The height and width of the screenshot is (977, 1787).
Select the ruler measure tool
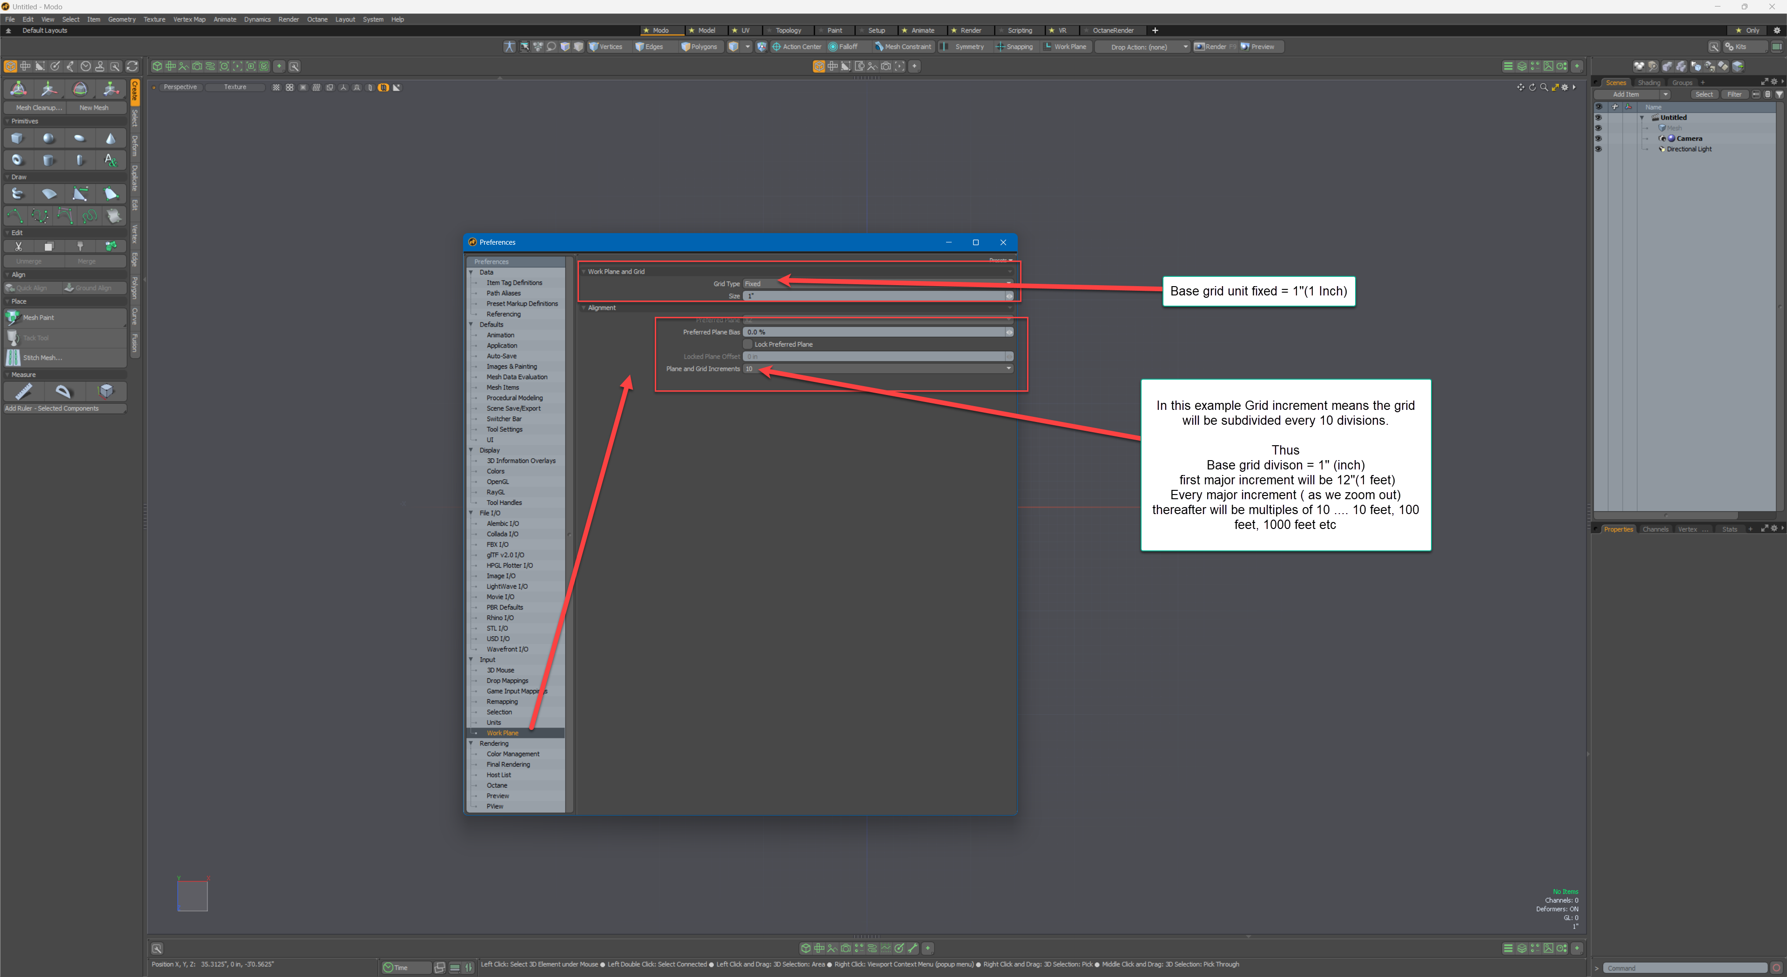tap(23, 392)
